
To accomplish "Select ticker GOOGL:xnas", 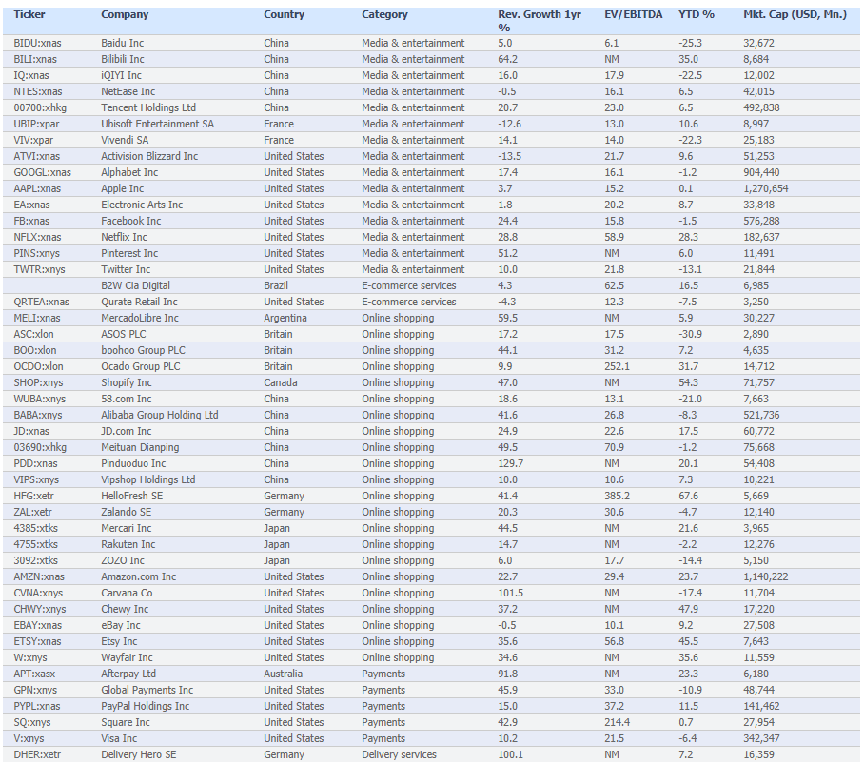I will pos(43,172).
